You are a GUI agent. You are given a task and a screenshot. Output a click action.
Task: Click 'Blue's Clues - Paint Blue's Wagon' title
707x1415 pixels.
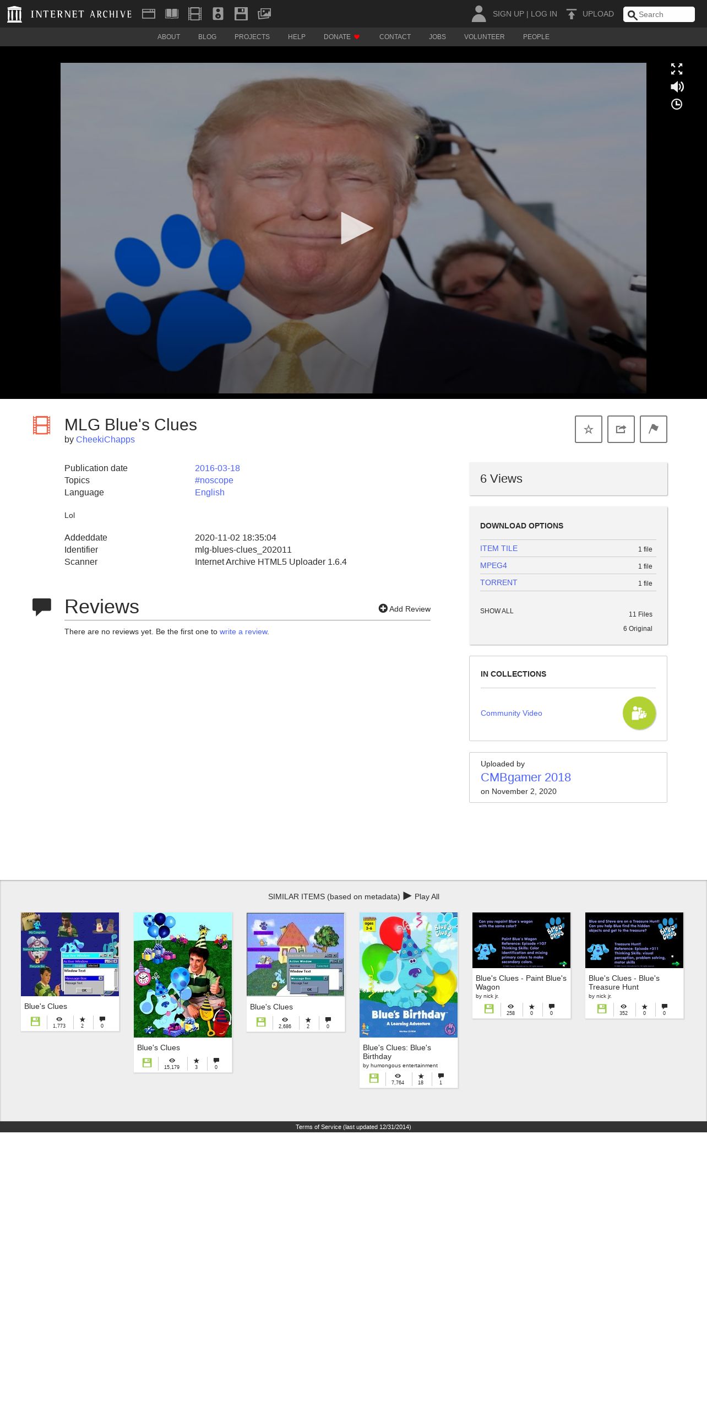(x=521, y=982)
